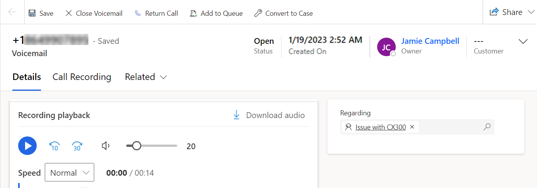
Task: Expand the header details chevron
Action: click(x=523, y=42)
